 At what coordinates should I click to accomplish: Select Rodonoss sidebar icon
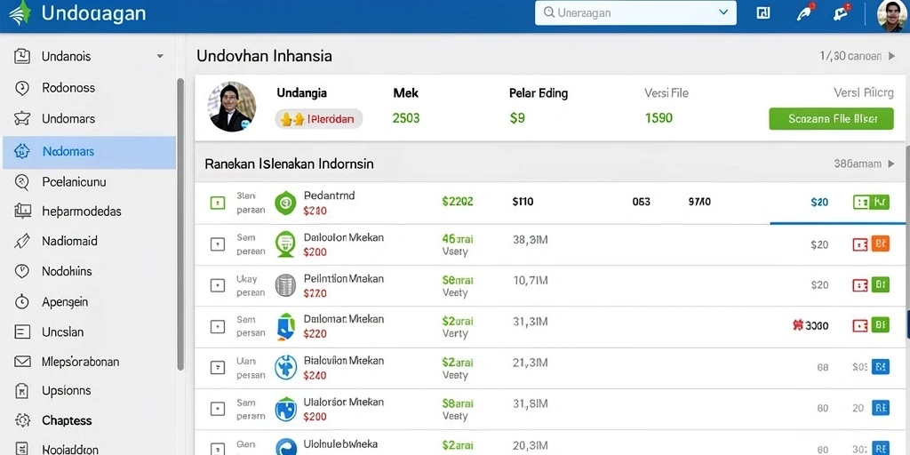click(21, 88)
